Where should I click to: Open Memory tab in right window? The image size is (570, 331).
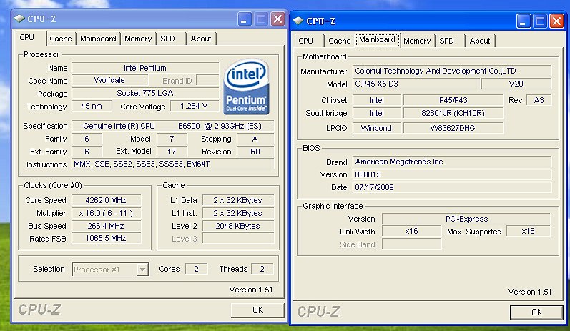(417, 41)
